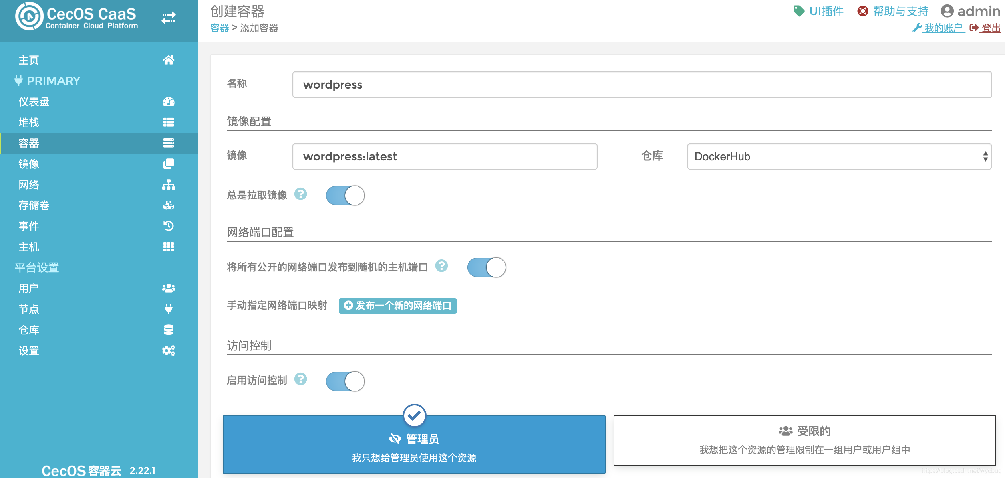
Task: Click the admin user avatar icon
Action: [x=947, y=11]
